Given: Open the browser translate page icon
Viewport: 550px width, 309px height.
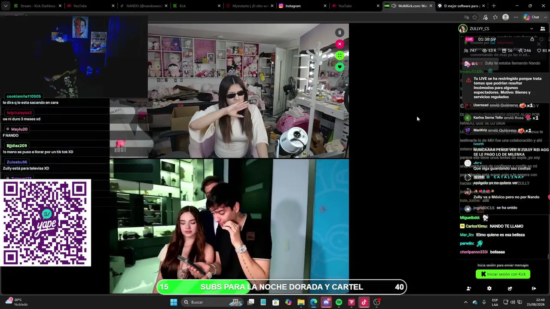Looking at the screenshot, I should tap(467, 17).
